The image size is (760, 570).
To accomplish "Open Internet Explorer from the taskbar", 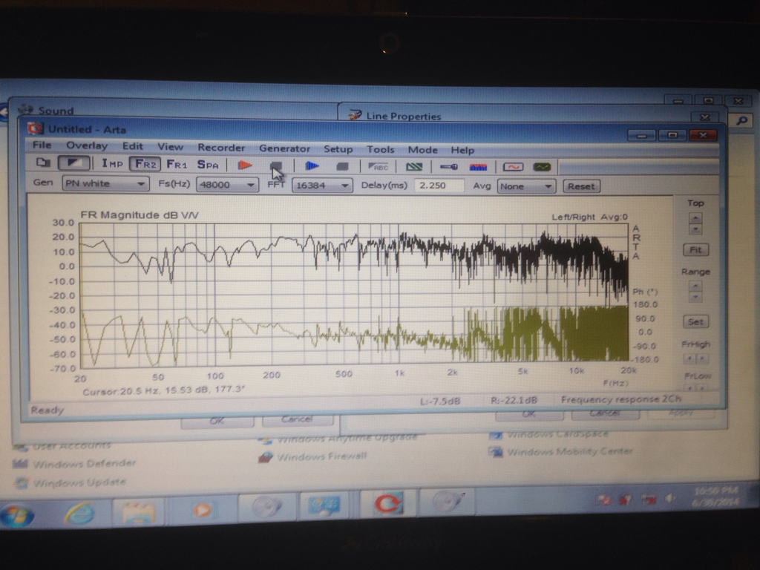I will pyautogui.click(x=80, y=514).
